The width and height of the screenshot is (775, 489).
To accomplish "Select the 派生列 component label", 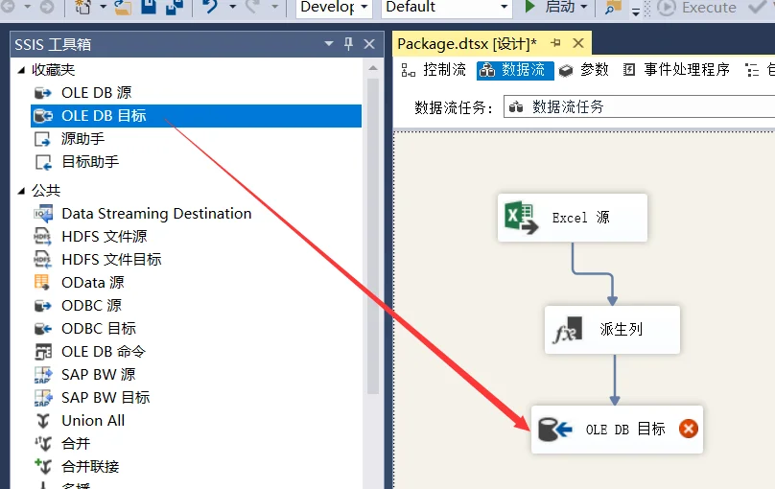I will coord(622,330).
